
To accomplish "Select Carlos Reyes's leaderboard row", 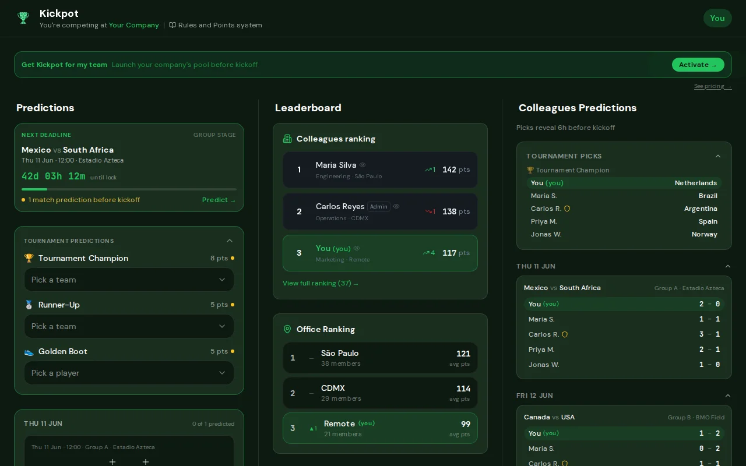I will [x=380, y=211].
